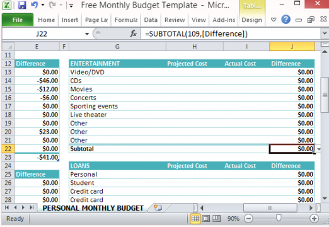Screen dimensions: 329x227
Task: Minimize the ribbon with the caret icon
Action: click(x=274, y=20)
